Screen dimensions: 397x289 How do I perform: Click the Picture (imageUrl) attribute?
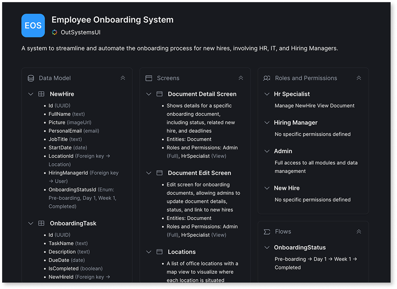point(70,123)
